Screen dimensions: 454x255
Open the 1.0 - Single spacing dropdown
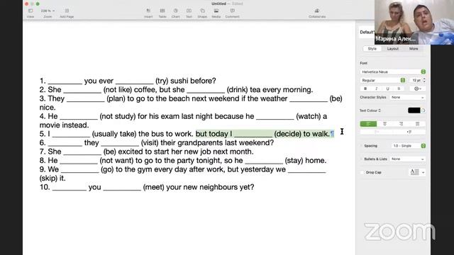tap(409, 146)
